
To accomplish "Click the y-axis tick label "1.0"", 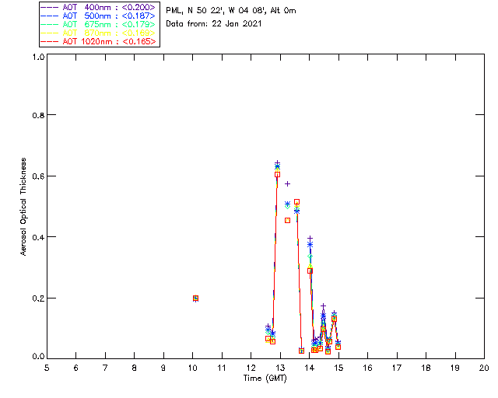I will point(38,57).
